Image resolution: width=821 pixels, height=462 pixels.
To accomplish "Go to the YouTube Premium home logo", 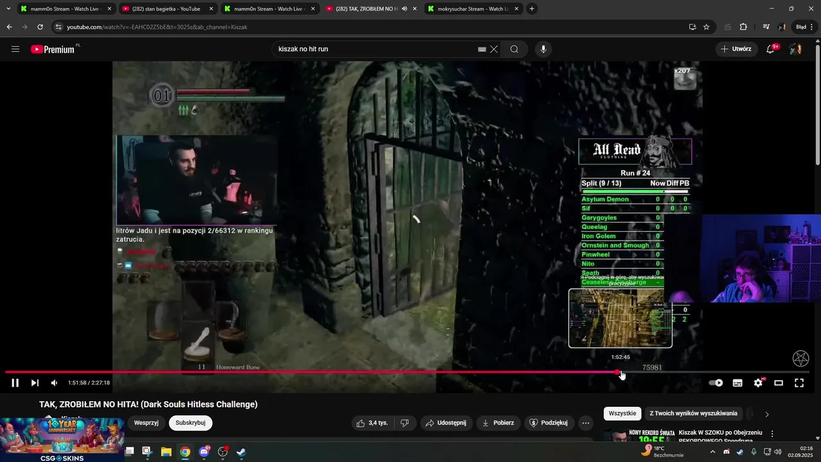I will click(55, 49).
